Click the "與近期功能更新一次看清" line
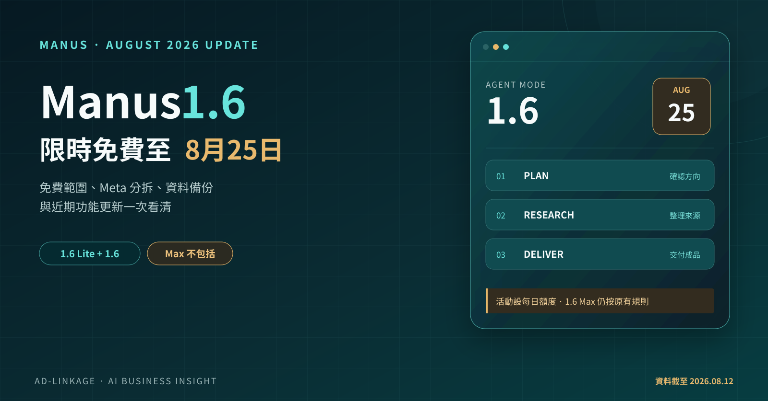768x401 pixels. (106, 206)
